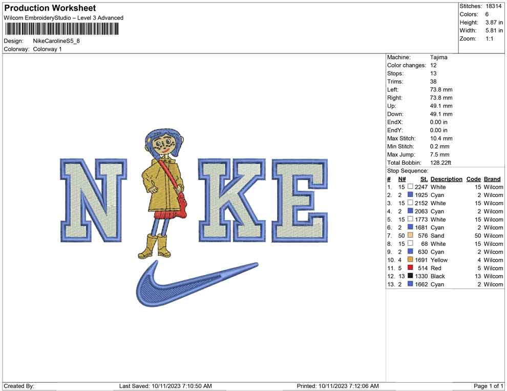Pick the Black color swatch in row 12
This screenshot has width=507, height=391.
point(410,276)
